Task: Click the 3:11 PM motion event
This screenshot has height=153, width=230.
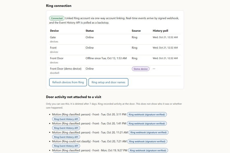Action: 89,115
